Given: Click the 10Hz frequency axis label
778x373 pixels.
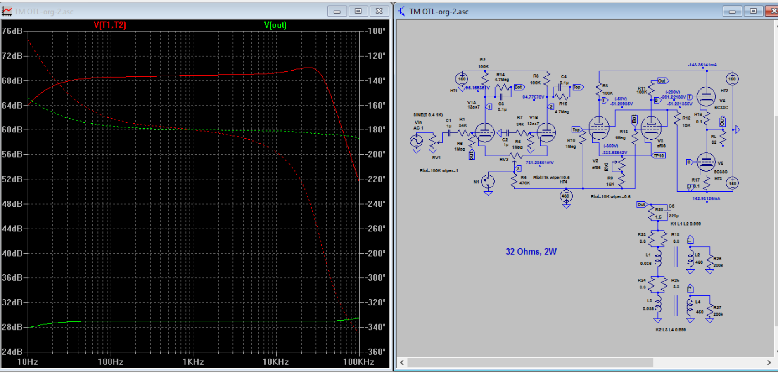Looking at the screenshot, I should [27, 362].
